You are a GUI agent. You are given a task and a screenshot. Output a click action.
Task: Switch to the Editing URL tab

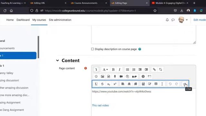48,3
